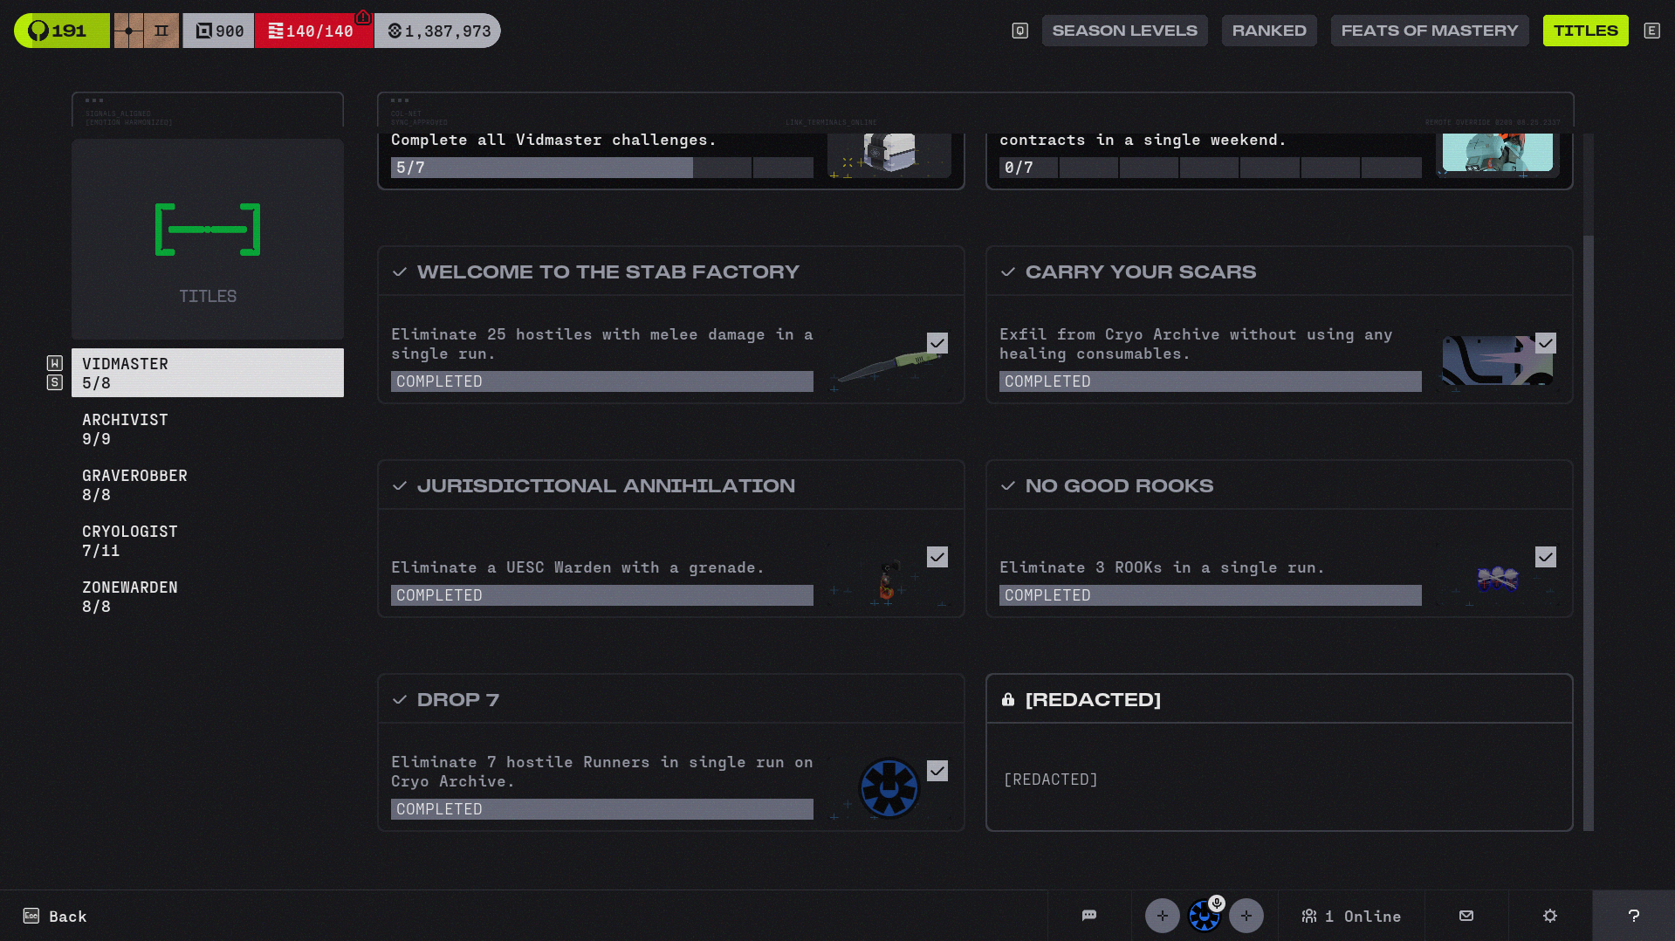Toggle the Welcome to the Stab Factory checkbox

937,343
